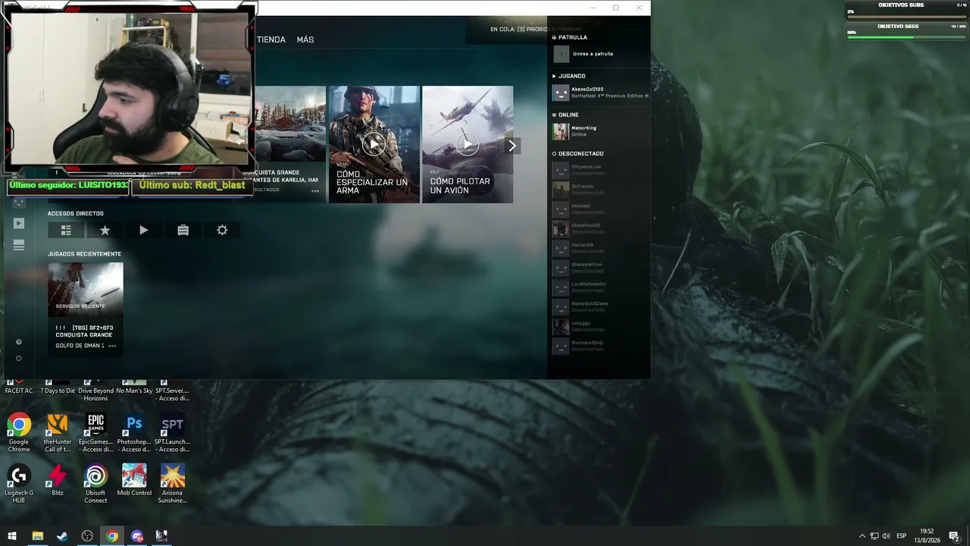Screen dimensions: 970x546
Task: Open Ubisoft Connect desktop icon
Action: [95, 484]
